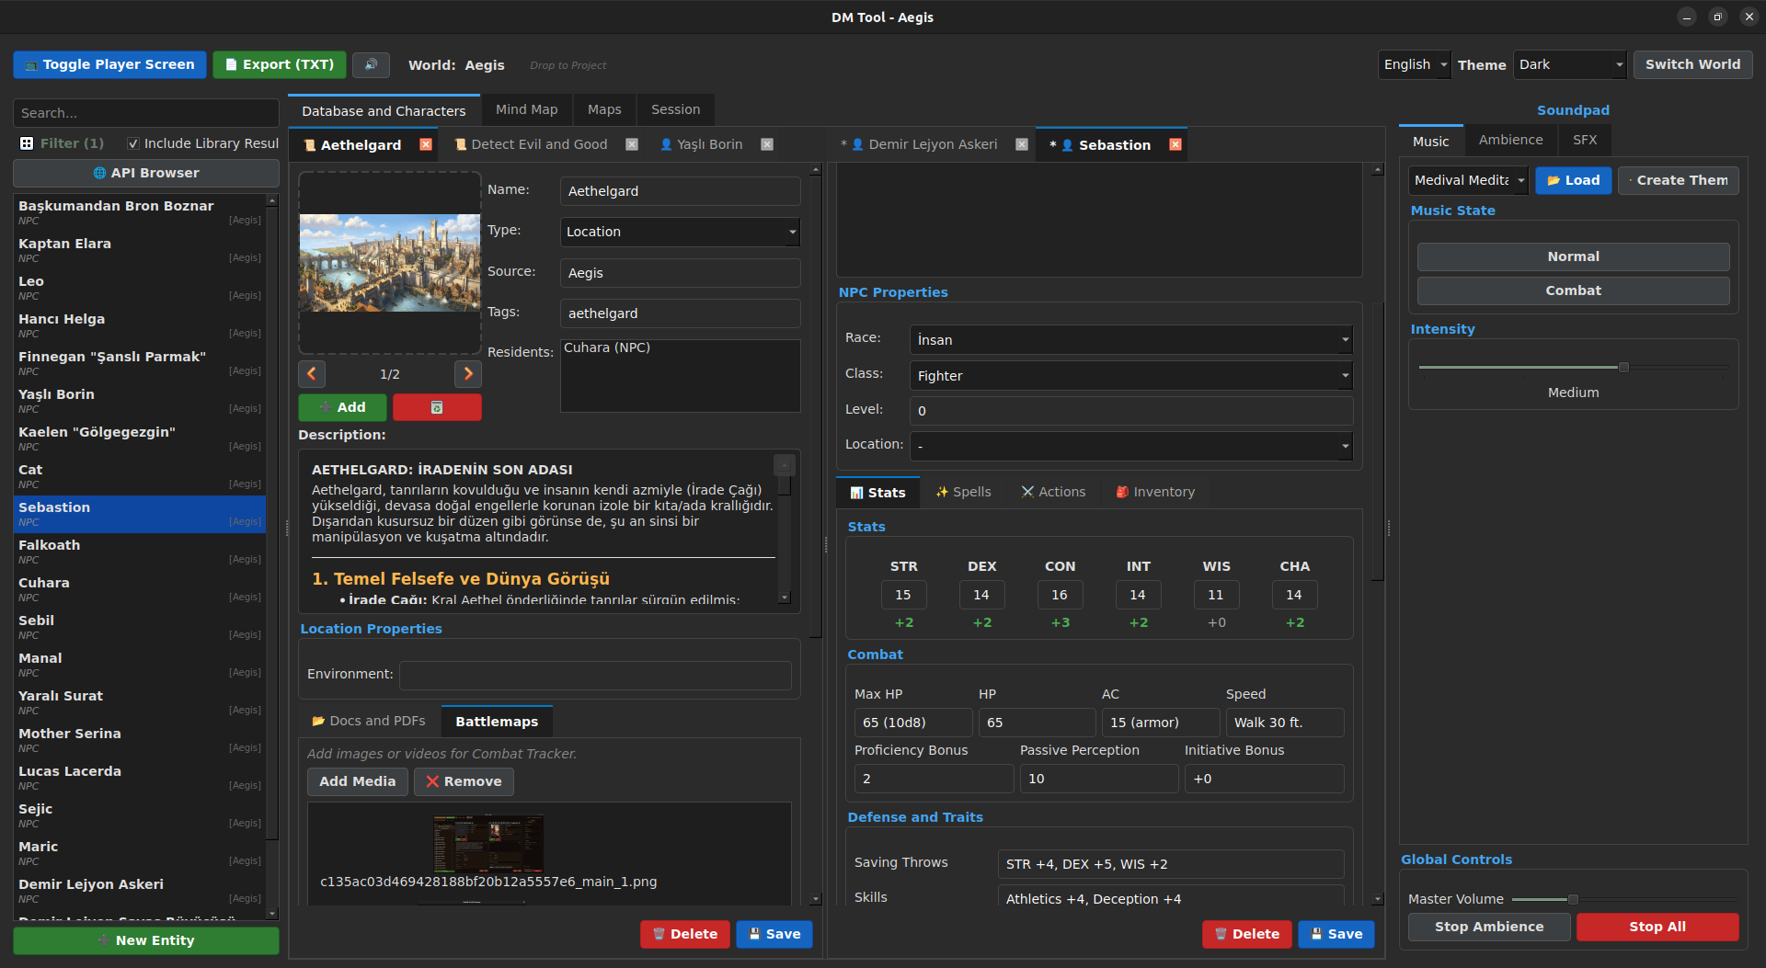Adjust the Intensity slider to change Medium

coord(1624,367)
